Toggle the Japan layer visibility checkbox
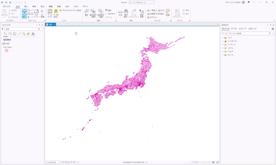Screen dimensions: 276x165 click(6, 47)
